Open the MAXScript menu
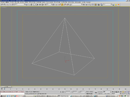 (x=78, y=2)
